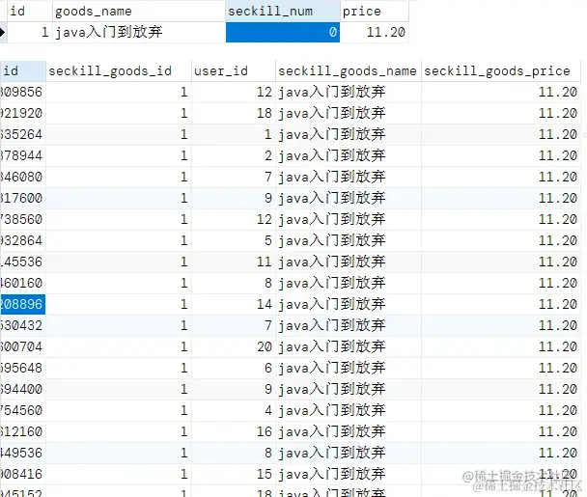Select the id cell ending 60160
This screenshot has width=587, height=497.
(x=22, y=284)
